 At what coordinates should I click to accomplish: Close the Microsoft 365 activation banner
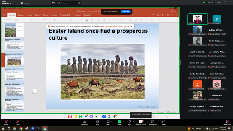131,27
